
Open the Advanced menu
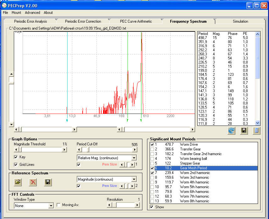[32, 13]
